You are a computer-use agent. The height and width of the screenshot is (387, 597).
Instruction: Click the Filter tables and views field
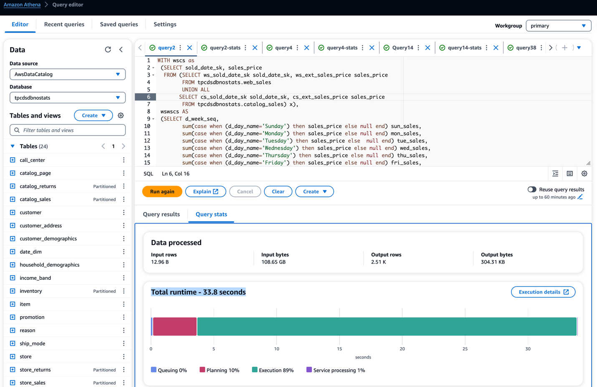[68, 130]
